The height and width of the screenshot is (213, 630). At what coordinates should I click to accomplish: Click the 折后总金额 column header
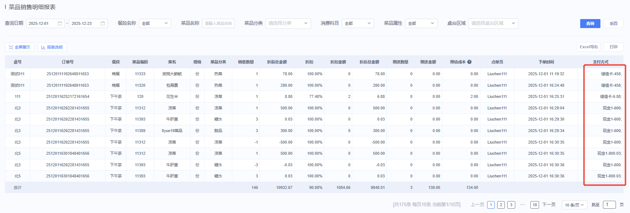[369, 62]
